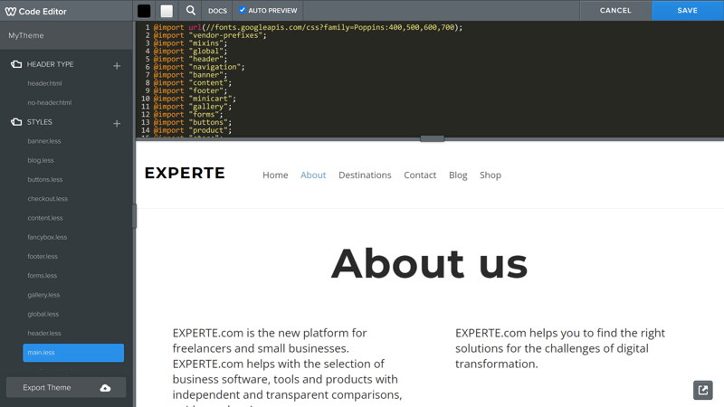Place cursor on code line 1 Poppins import

click(x=308, y=28)
